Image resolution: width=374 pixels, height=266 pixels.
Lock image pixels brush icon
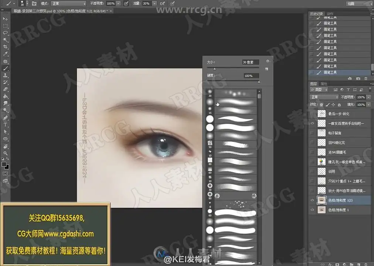click(327, 105)
